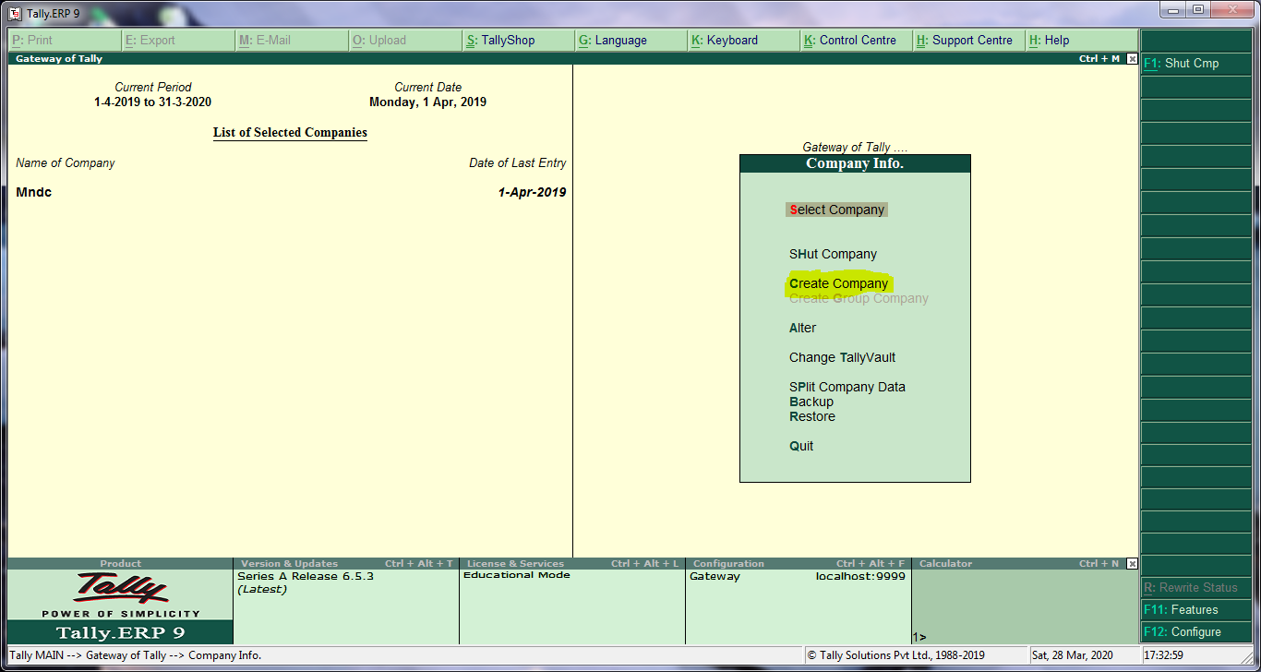1261x672 pixels.
Task: Choose Backup menu item
Action: tap(811, 402)
